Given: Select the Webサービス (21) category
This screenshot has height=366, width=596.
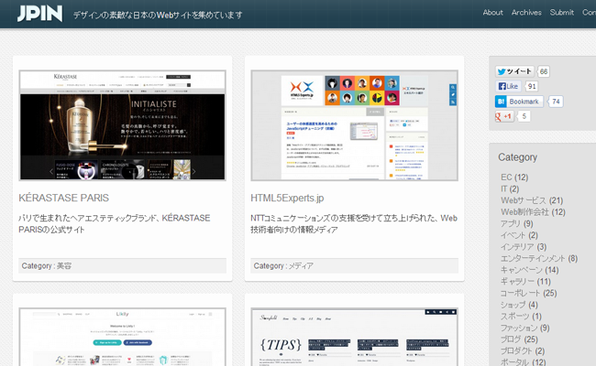Looking at the screenshot, I should point(532,200).
